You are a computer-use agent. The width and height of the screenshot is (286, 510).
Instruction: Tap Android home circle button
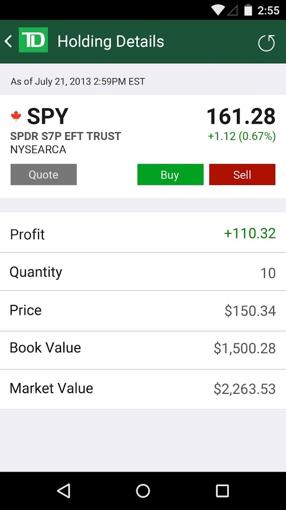point(143,491)
